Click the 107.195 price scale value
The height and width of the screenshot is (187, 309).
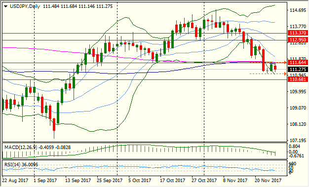(298, 141)
